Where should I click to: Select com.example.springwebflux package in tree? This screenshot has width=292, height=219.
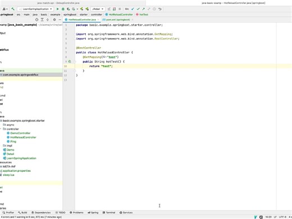click(x=20, y=75)
